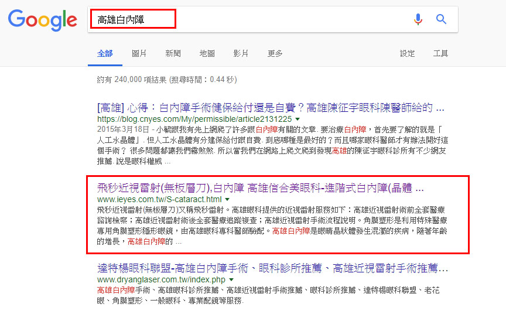Open result 飛秒近視雷射(無板層刀),白內障 高雄信合美眼科
Image resolution: width=506 pixels, height=314 pixels.
pos(260,188)
